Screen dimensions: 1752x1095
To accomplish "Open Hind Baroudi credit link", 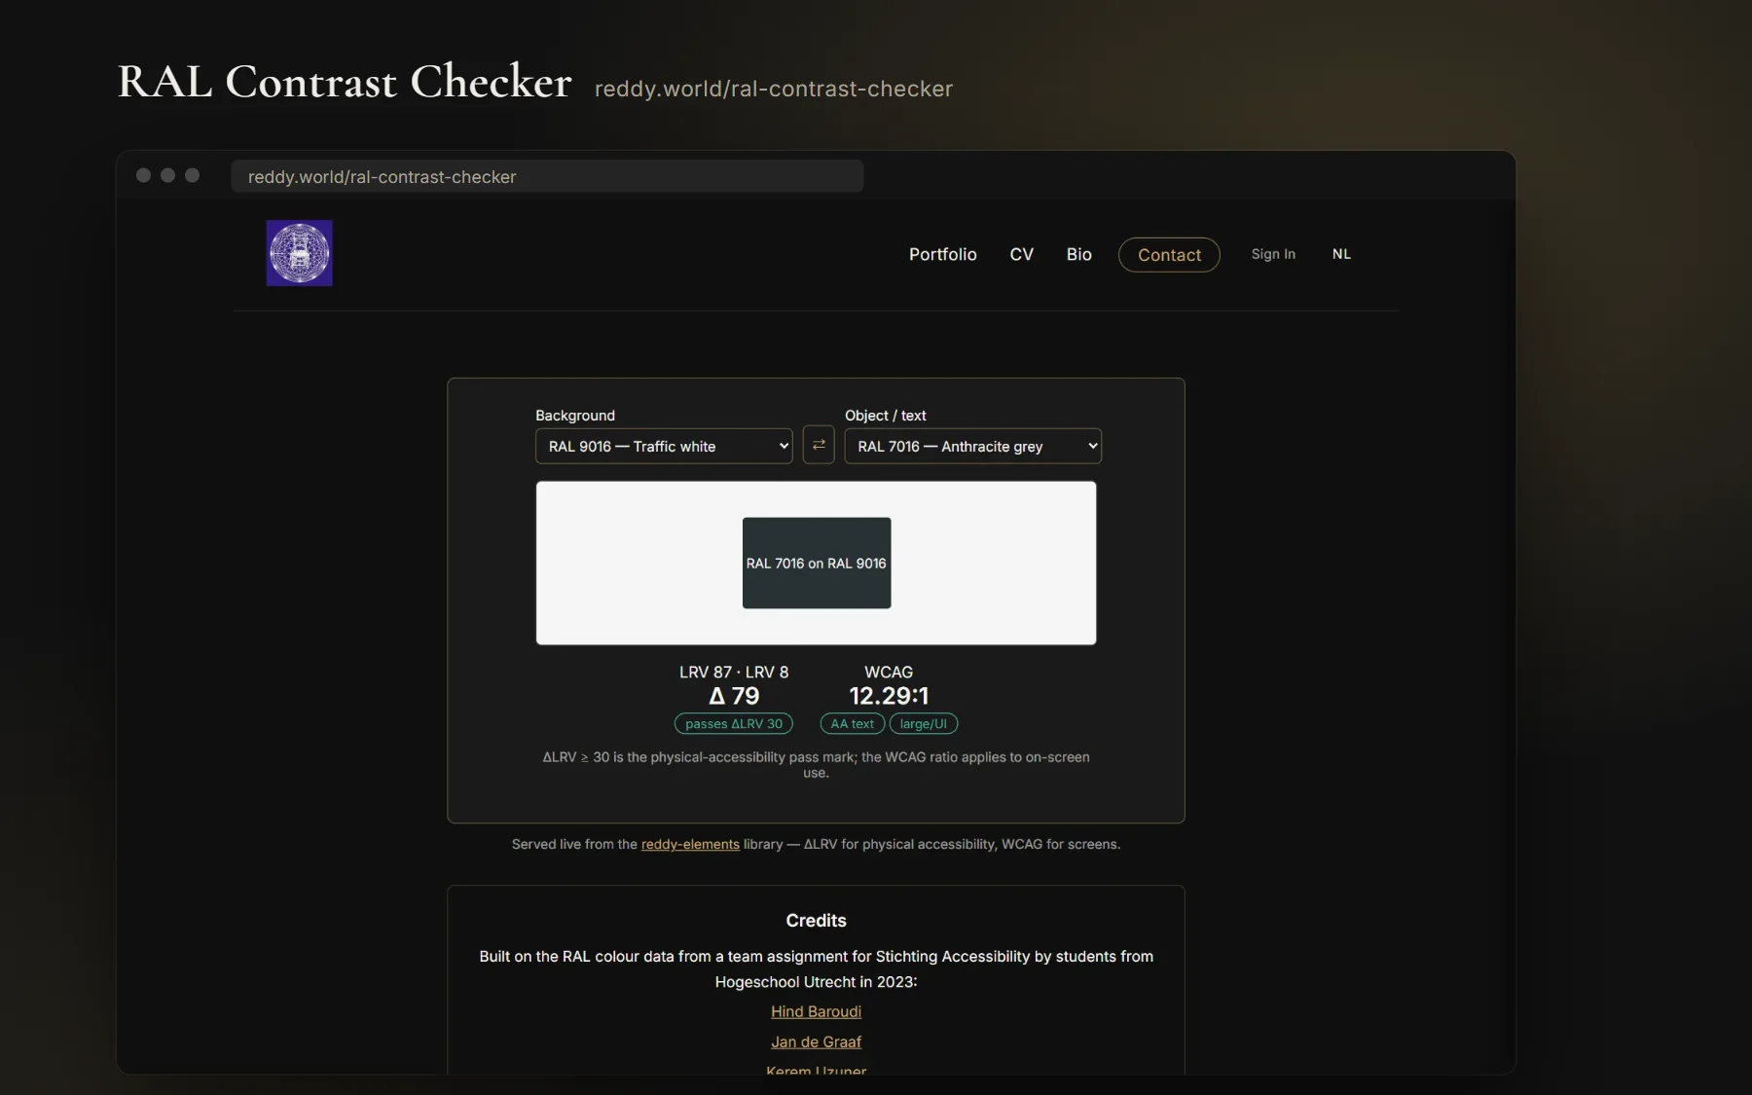I will 816,1011.
